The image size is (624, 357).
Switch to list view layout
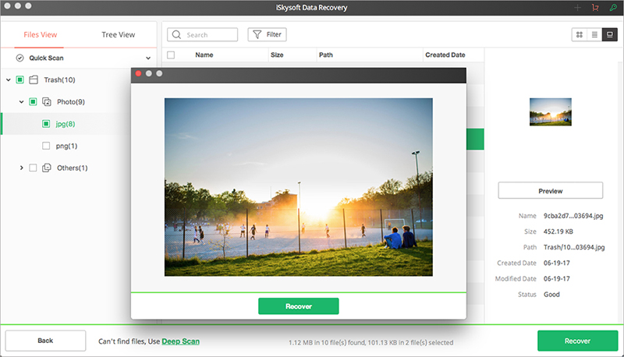(594, 35)
